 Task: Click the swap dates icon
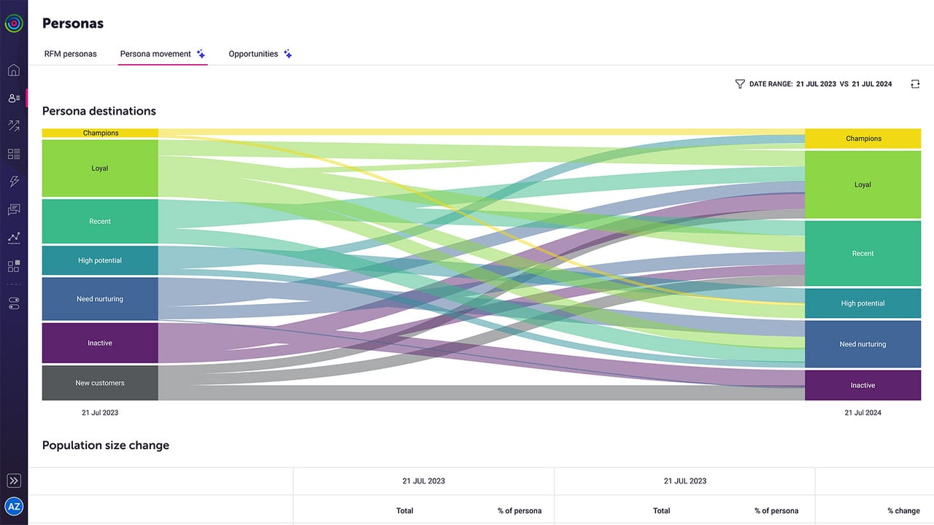point(915,84)
